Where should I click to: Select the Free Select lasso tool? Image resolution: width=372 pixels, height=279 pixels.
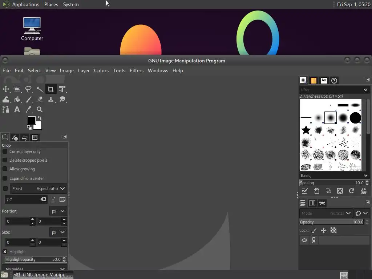(28, 89)
